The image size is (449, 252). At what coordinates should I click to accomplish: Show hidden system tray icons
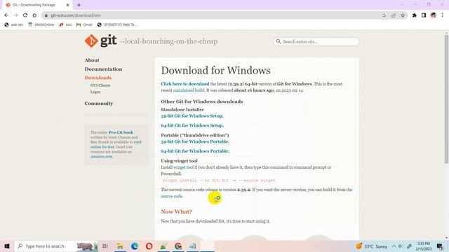(394, 246)
